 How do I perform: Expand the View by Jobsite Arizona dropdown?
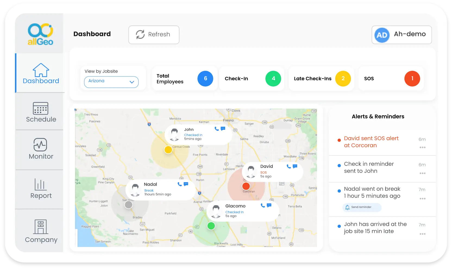pos(111,82)
